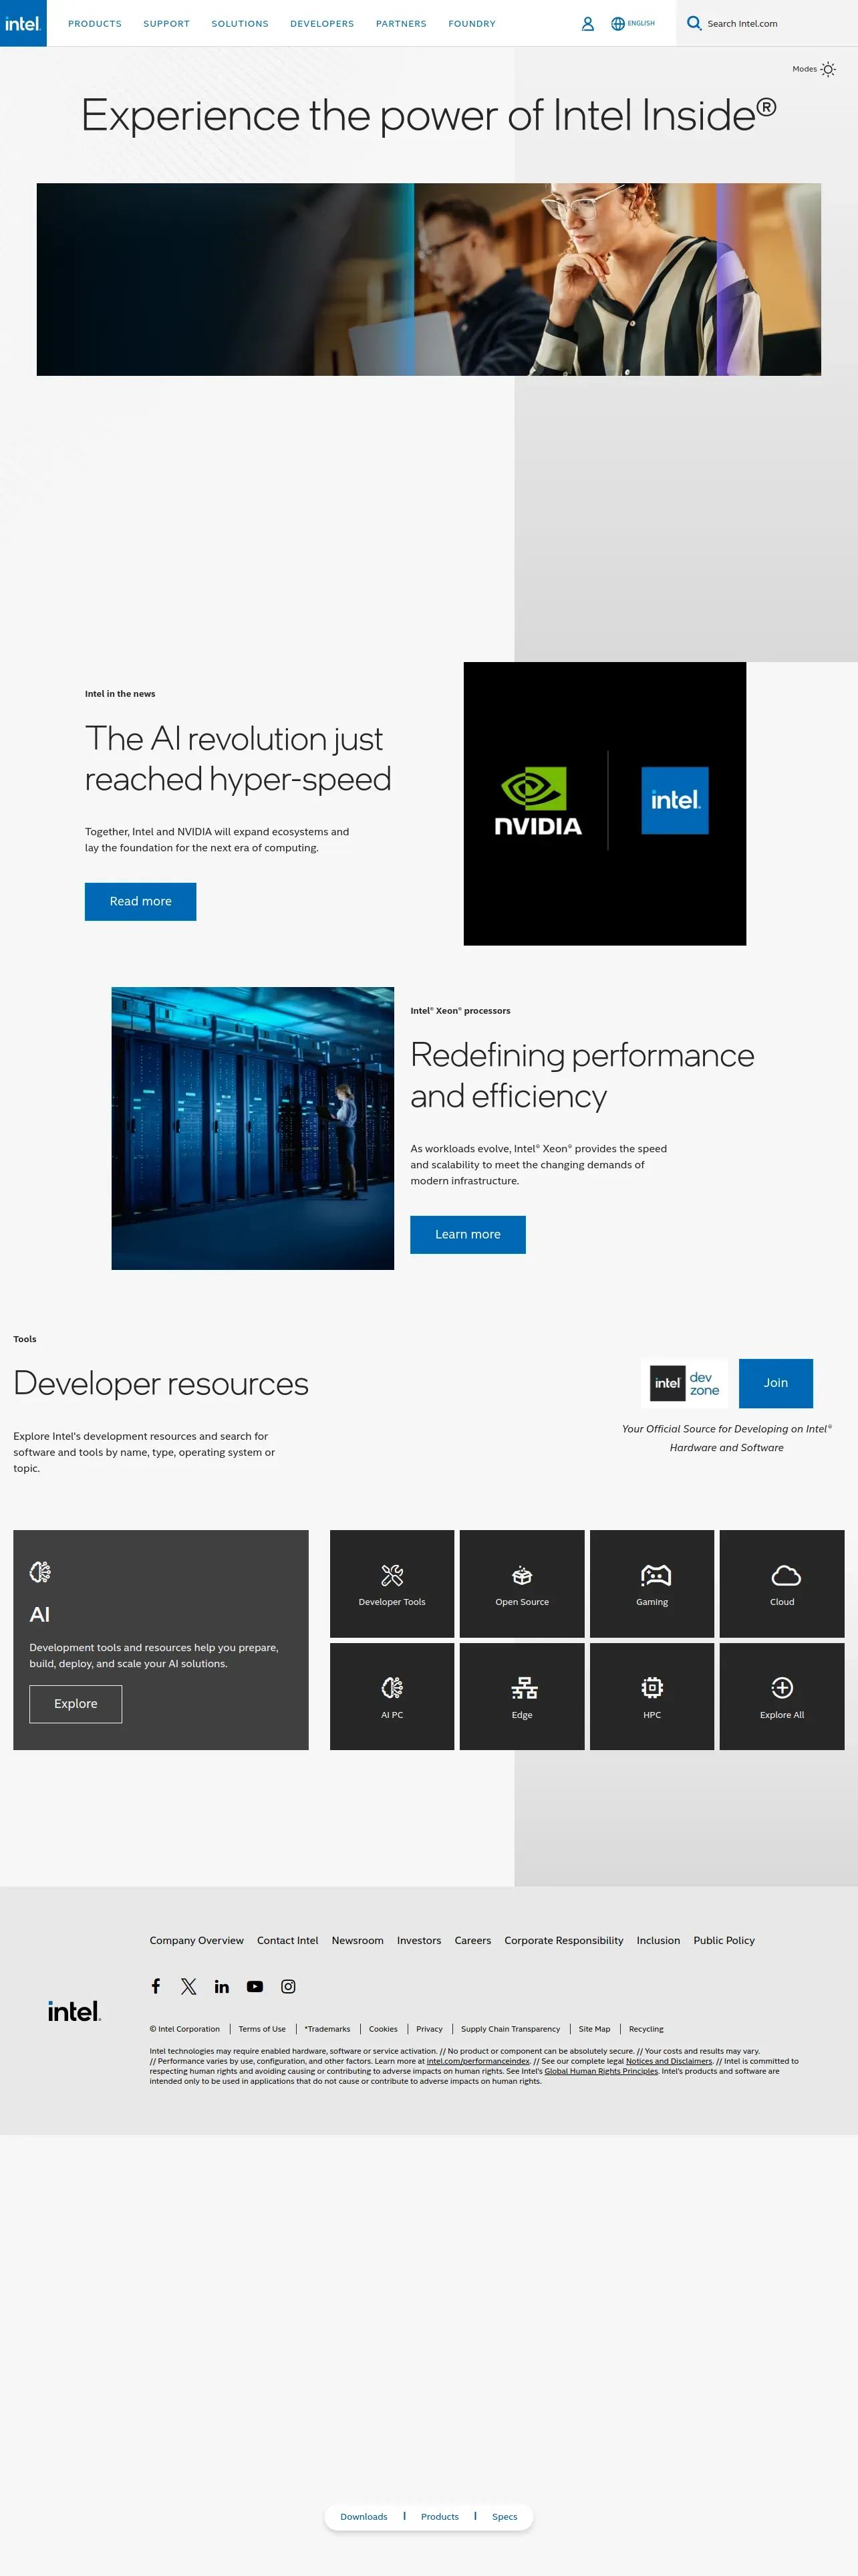The width and height of the screenshot is (858, 2576).
Task: Open Terms of Use link
Action: pyautogui.click(x=262, y=2029)
